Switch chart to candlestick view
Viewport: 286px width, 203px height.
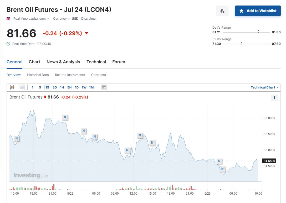pos(12,87)
